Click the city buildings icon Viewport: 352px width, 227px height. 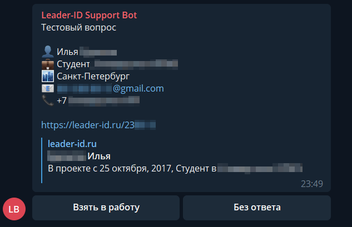(48, 76)
